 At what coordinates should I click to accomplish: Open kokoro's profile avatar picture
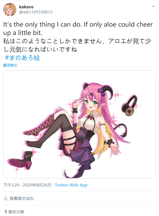[10, 9]
